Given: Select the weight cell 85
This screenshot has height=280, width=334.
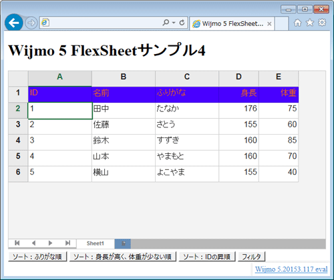Looking at the screenshot, I should [279, 142].
